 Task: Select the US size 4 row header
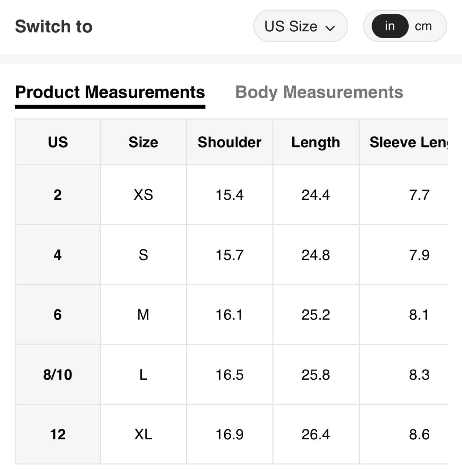pos(58,255)
